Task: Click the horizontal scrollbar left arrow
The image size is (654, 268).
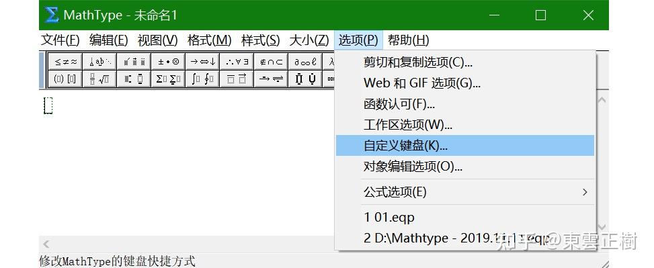Action: [x=46, y=244]
